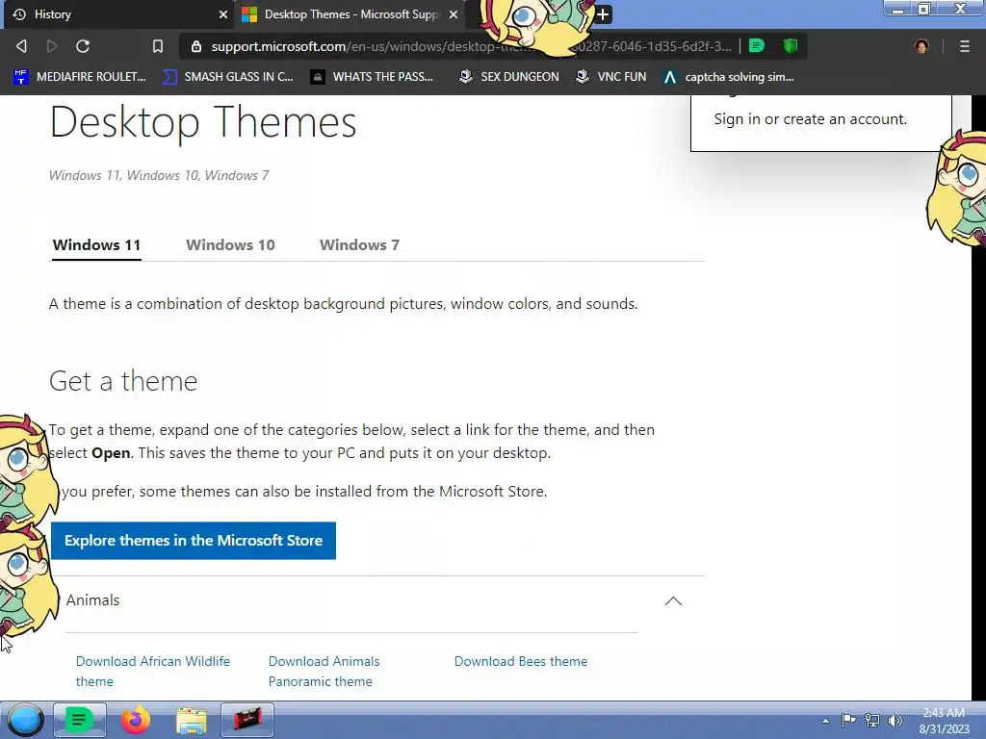Image resolution: width=986 pixels, height=739 pixels.
Task: Reload the page with the refresh icon
Action: point(83,46)
